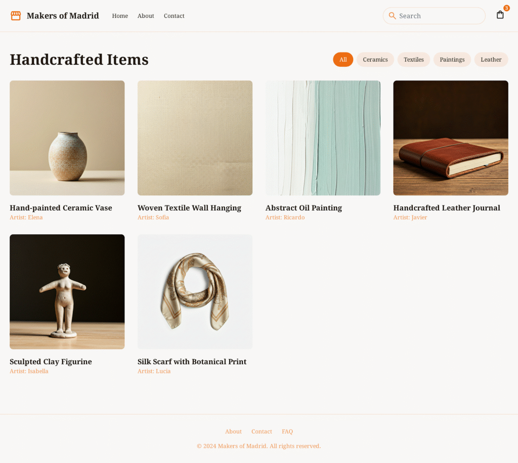This screenshot has height=463, width=518.
Task: Filter items by Textiles
Action: pyautogui.click(x=414, y=60)
